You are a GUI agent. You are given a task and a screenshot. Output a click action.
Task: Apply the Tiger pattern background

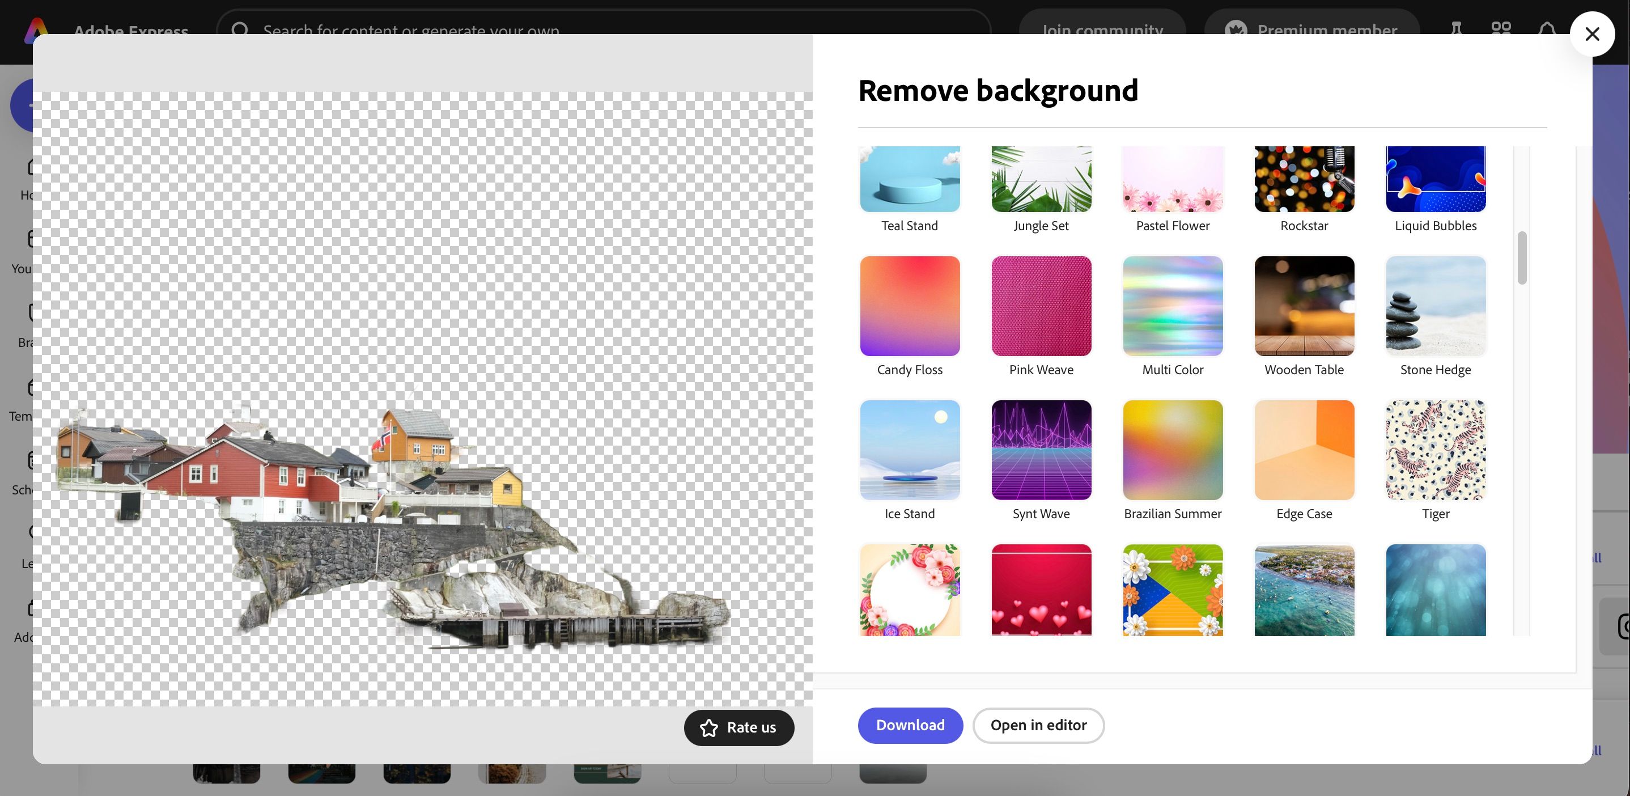click(x=1436, y=450)
